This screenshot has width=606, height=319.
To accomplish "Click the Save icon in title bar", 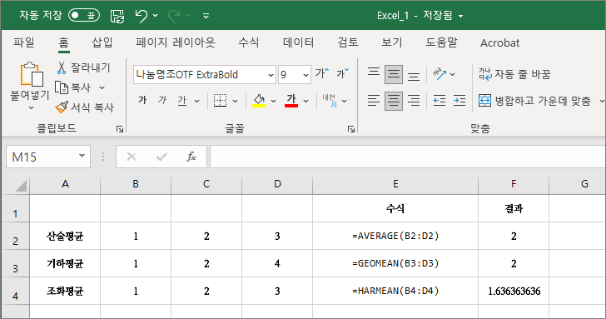I will (117, 16).
